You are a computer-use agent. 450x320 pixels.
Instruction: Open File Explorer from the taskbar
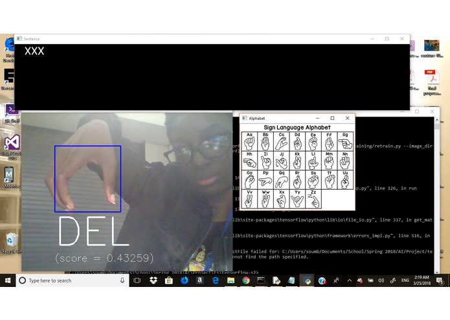231,280
